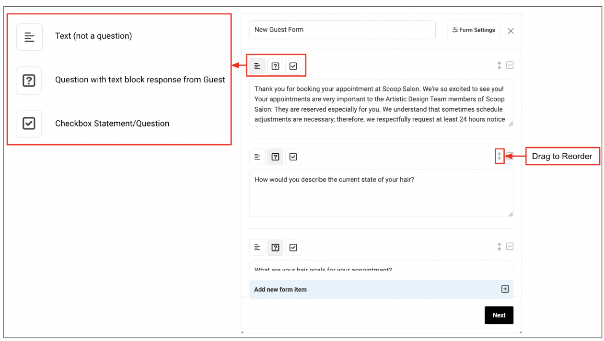This screenshot has width=604, height=341.
Task: Close the form editor with X
Action: tap(511, 31)
